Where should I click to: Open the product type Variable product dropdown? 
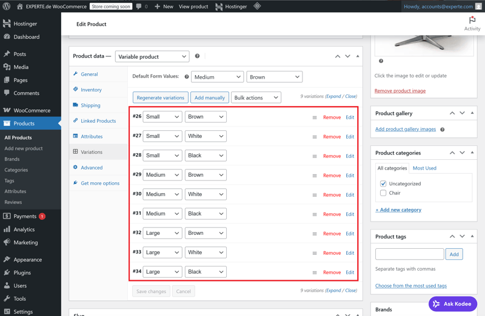[x=152, y=56]
